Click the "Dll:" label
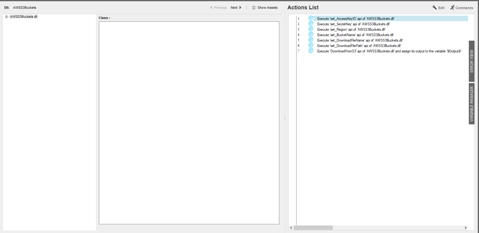This screenshot has height=233, width=479. tap(7, 8)
